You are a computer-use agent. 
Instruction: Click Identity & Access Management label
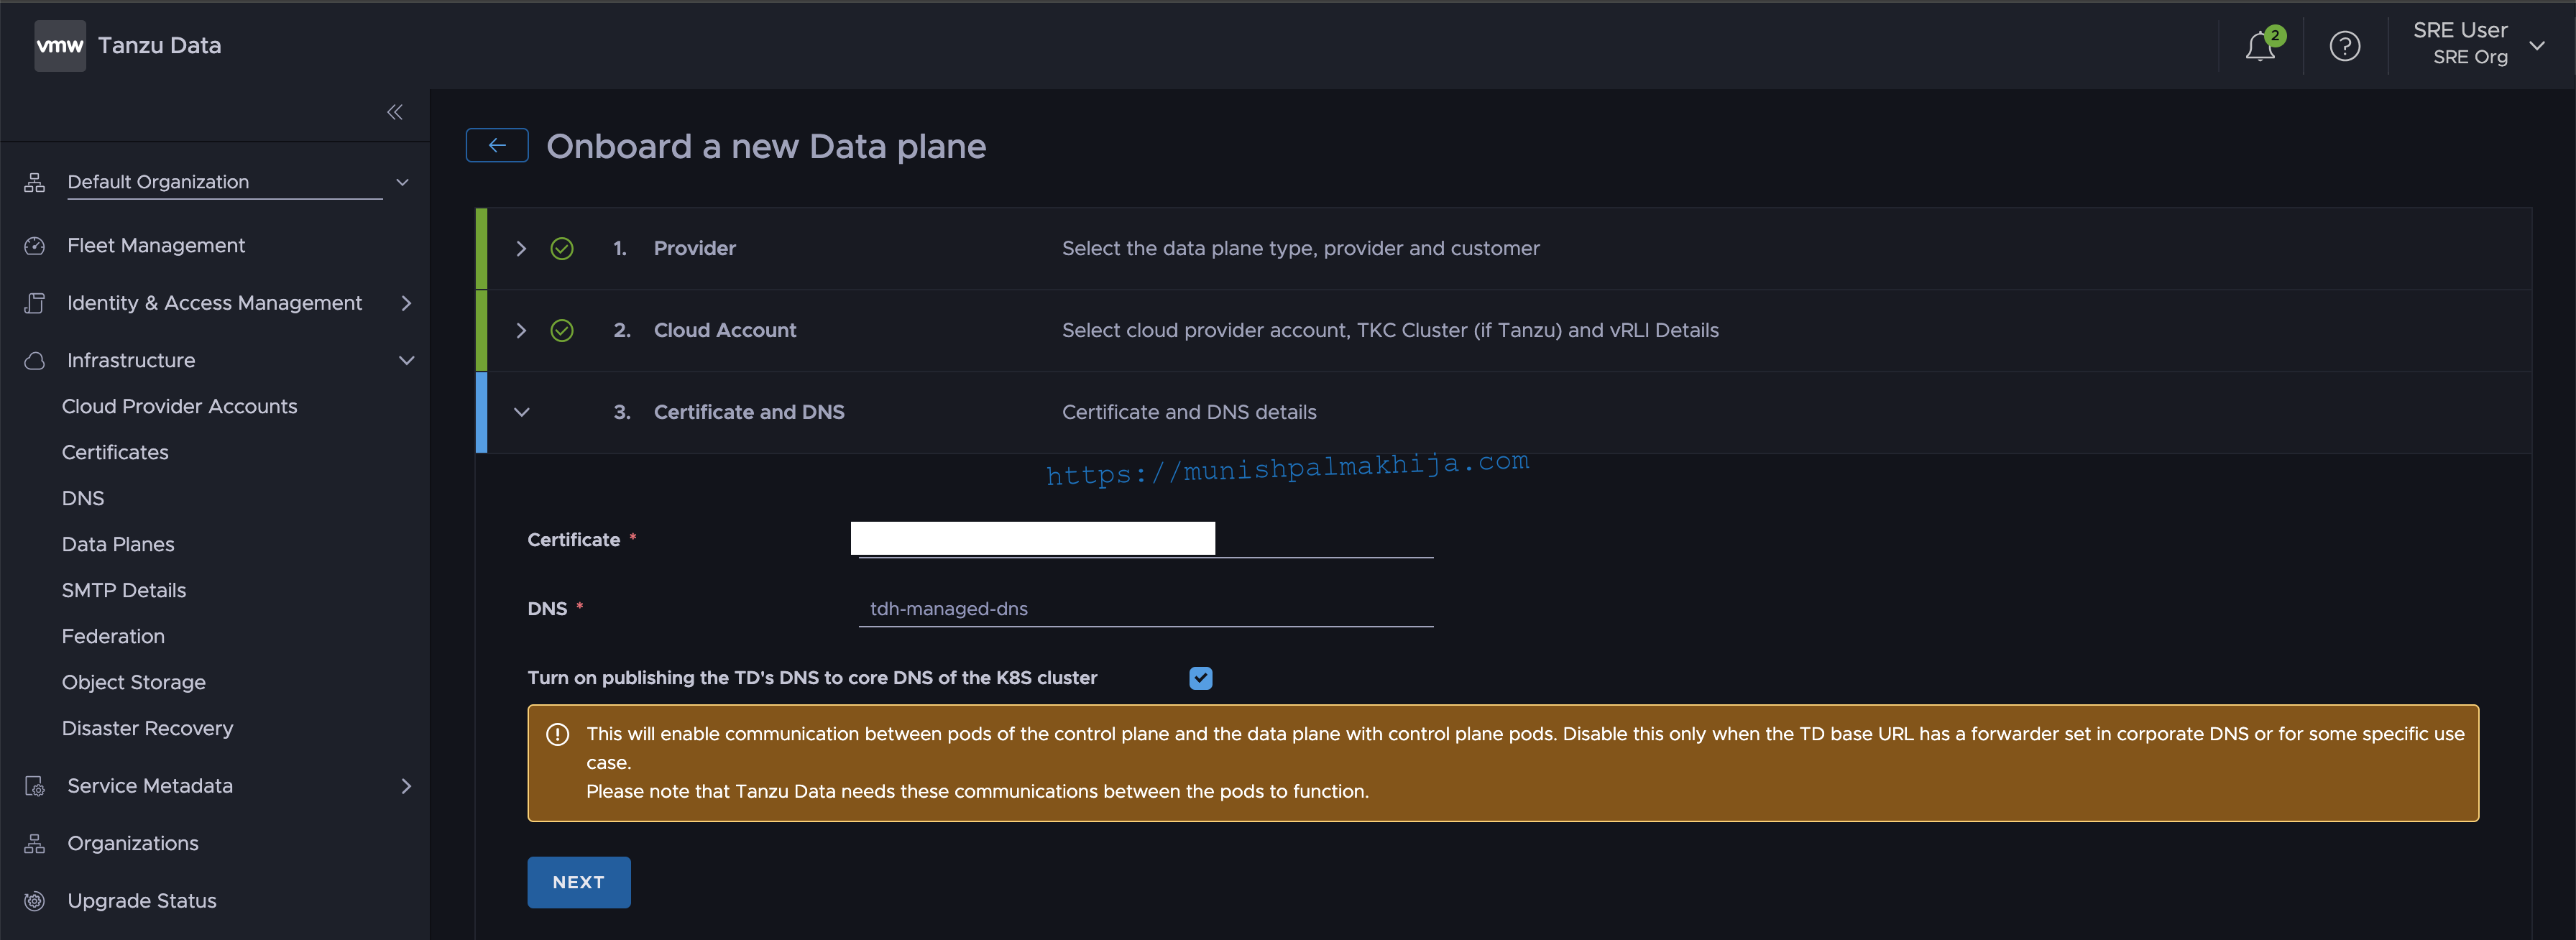[x=214, y=303]
